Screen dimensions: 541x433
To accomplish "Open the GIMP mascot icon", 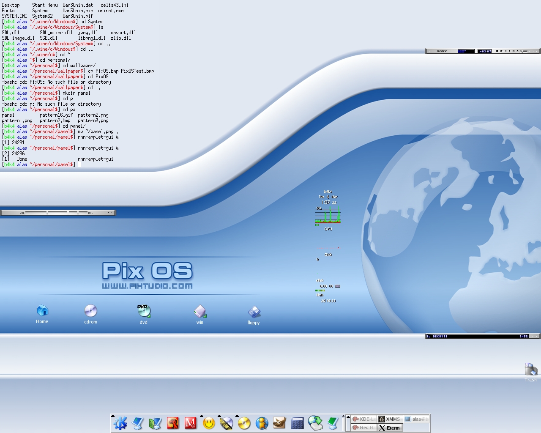I will click(279, 423).
